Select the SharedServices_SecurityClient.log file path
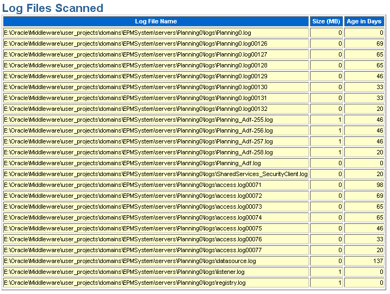This screenshot has width=390, height=294. click(156, 174)
